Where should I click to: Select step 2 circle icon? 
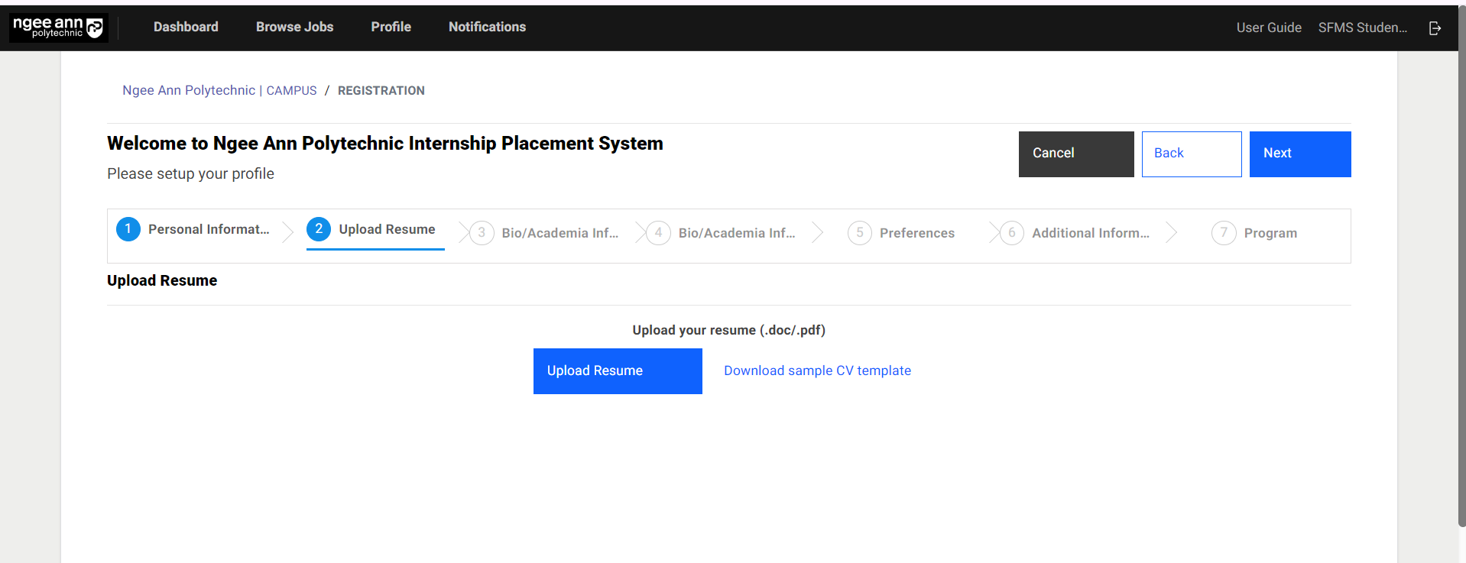(319, 229)
